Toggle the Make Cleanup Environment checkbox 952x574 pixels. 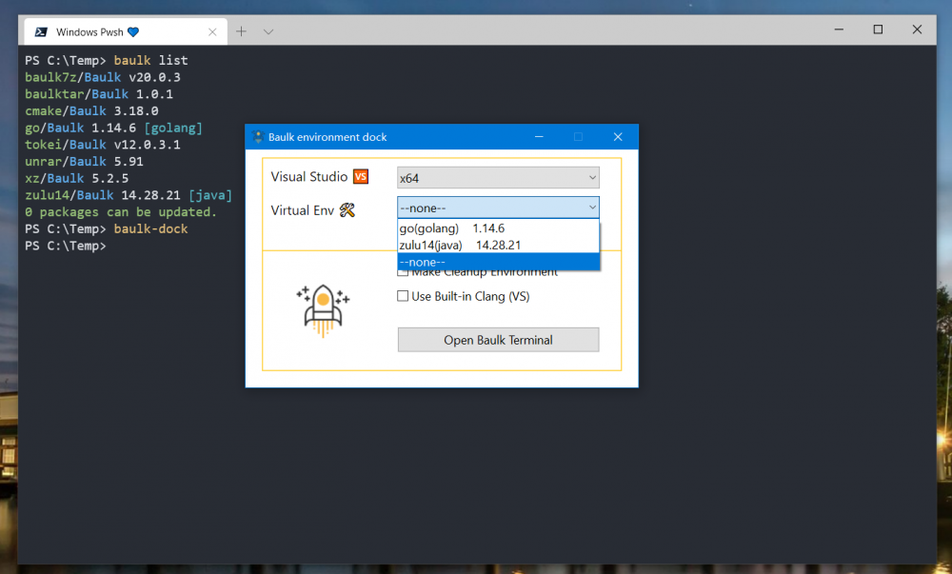point(403,273)
